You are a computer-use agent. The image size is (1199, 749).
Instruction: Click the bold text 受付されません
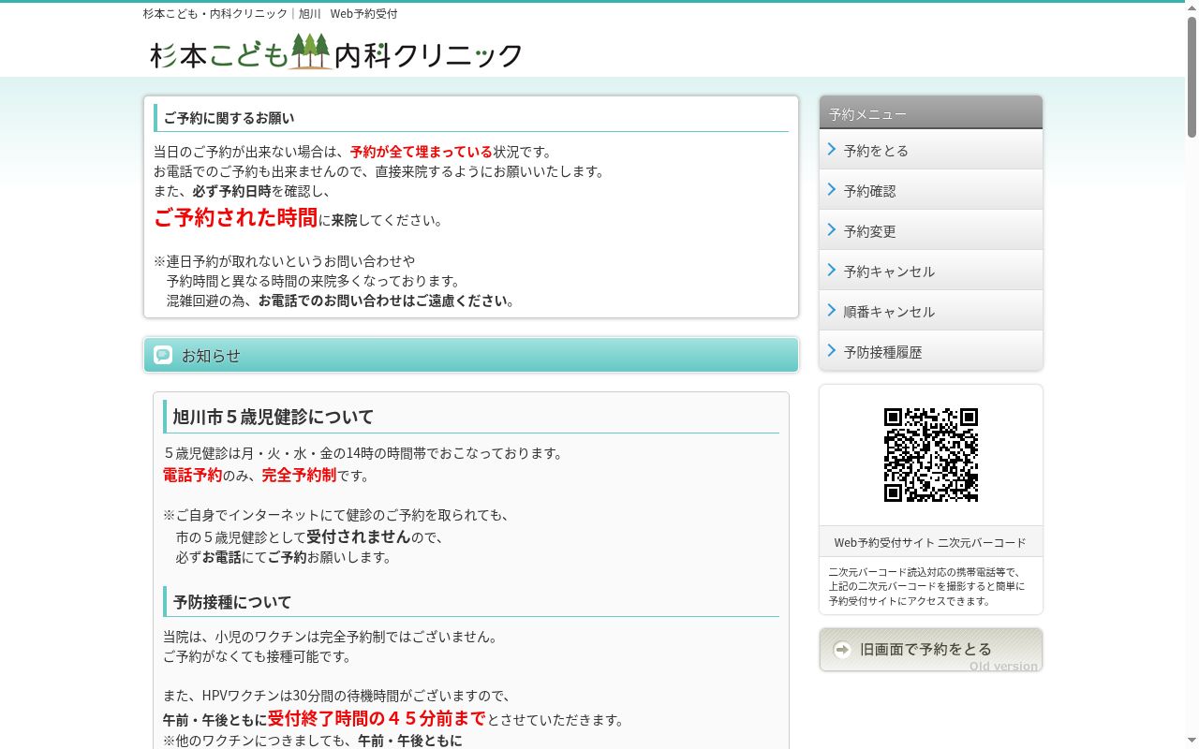pos(359,536)
